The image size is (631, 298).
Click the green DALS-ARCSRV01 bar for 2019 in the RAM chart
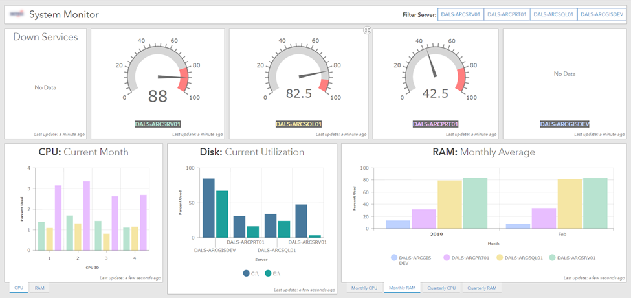pos(475,203)
